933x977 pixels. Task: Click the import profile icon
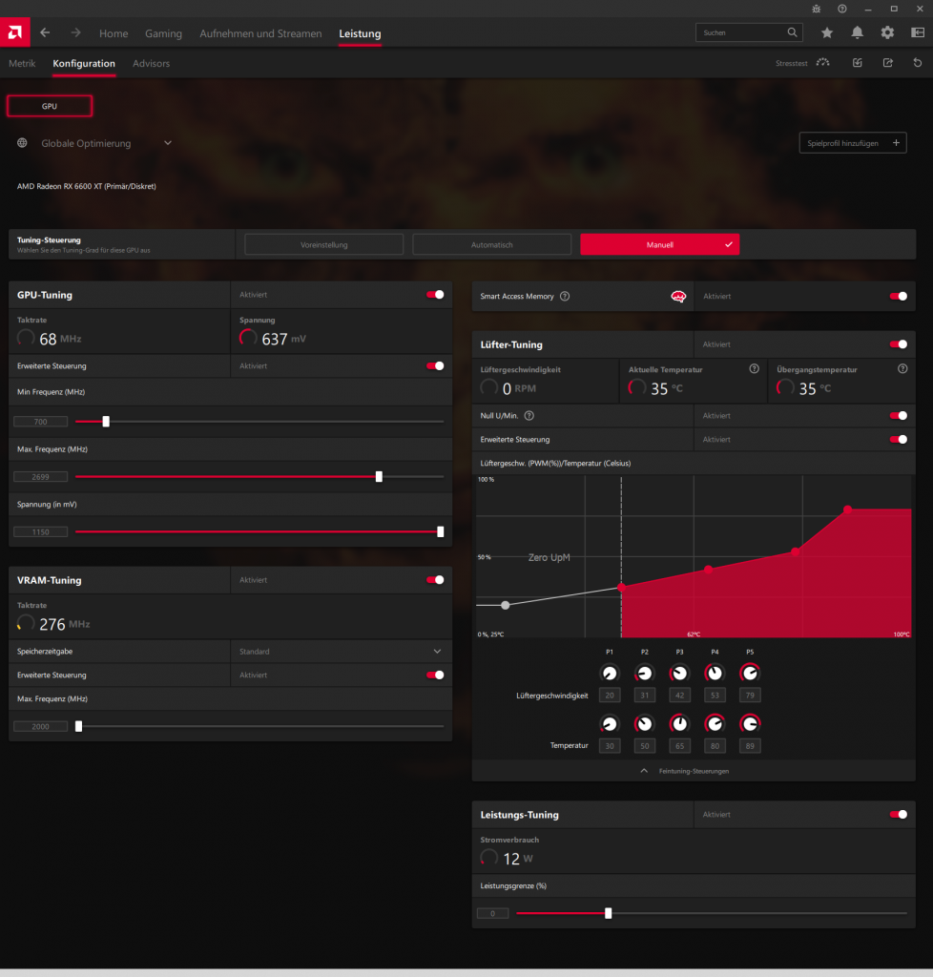857,63
